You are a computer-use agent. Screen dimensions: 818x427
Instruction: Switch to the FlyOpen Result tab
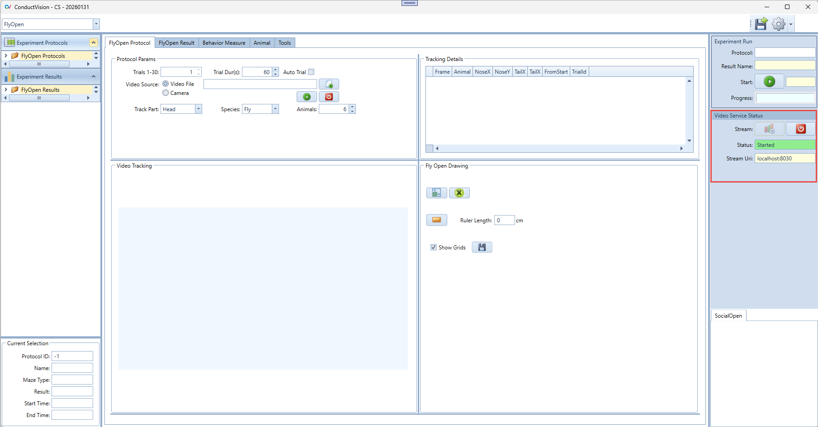[x=176, y=43]
